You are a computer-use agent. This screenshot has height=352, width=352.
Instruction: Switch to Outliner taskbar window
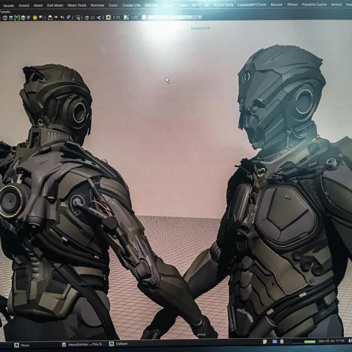pos(122,344)
